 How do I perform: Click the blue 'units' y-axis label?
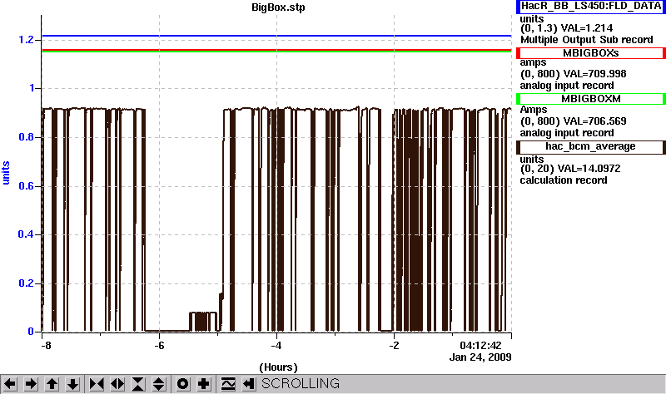click(6, 173)
